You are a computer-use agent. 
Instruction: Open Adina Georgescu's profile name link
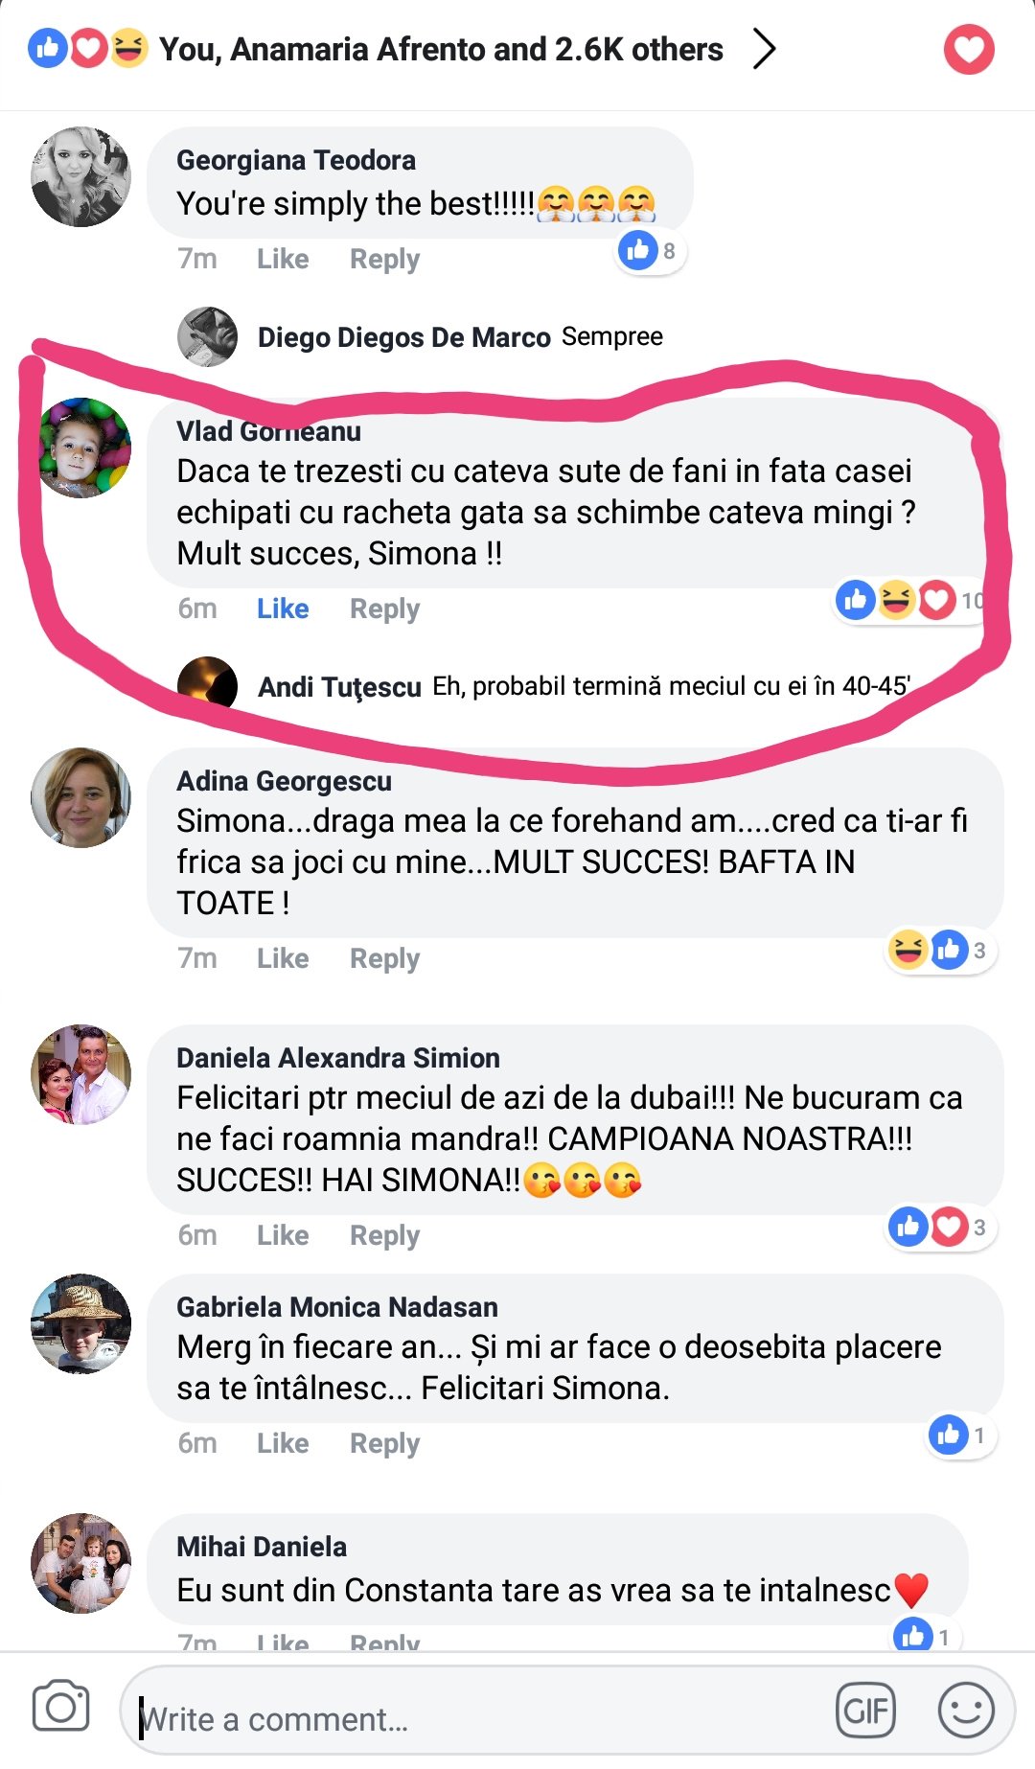pos(284,781)
